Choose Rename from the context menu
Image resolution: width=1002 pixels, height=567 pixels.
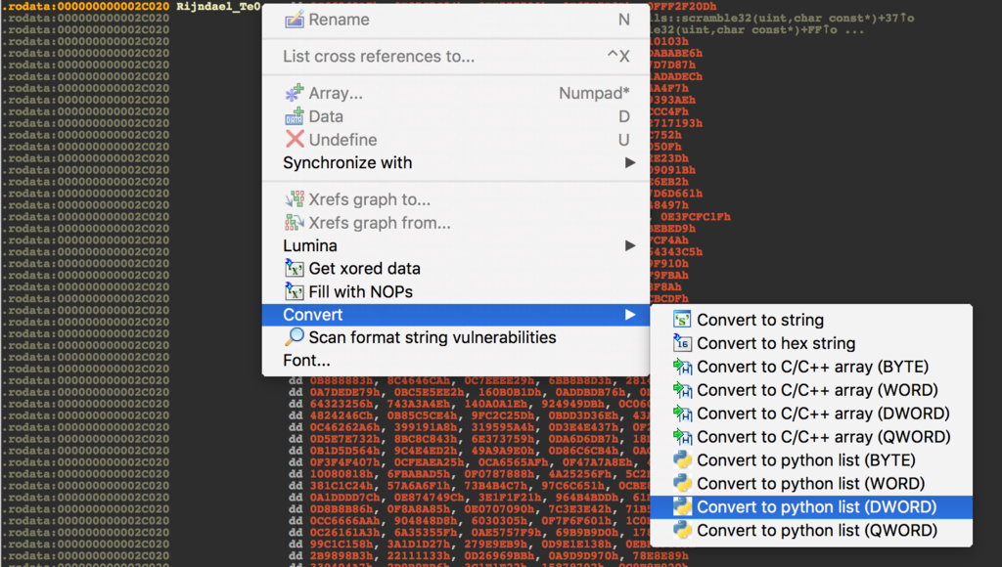point(456,20)
